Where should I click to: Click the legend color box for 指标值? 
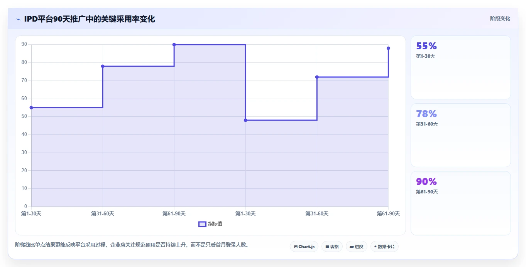[x=202, y=224]
